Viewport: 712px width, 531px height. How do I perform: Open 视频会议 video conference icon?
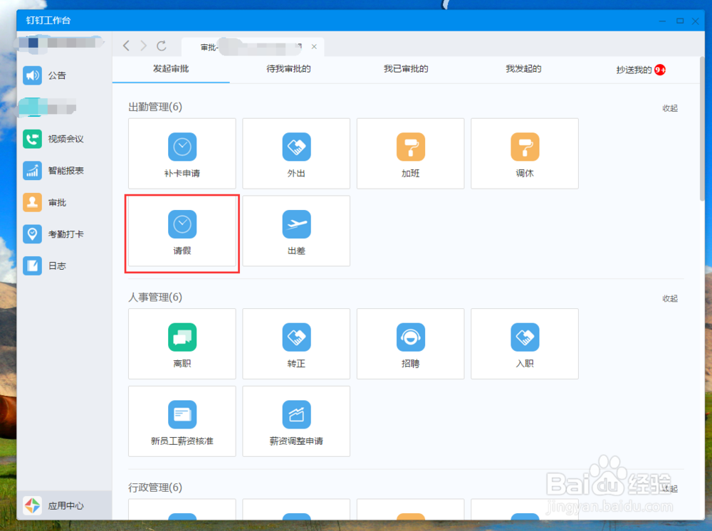click(32, 139)
